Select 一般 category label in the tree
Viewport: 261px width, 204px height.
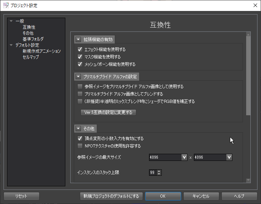20,21
